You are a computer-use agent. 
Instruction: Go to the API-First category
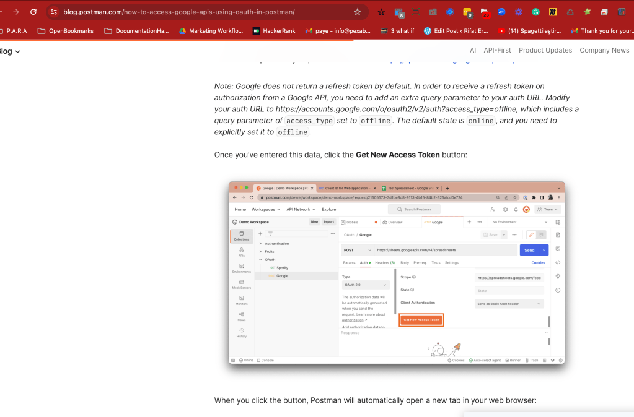497,51
